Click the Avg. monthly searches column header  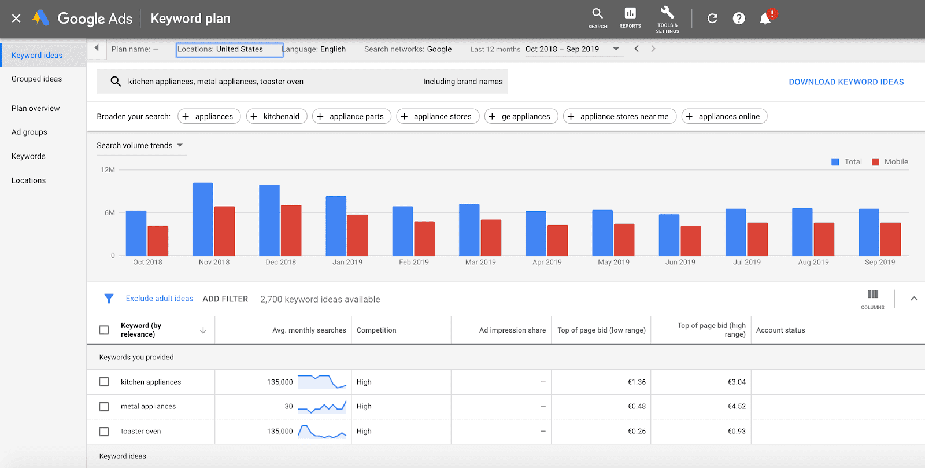[309, 330]
